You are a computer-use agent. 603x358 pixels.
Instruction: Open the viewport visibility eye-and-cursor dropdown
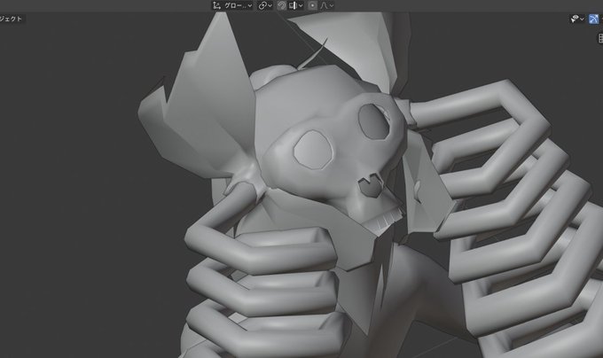[x=577, y=19]
